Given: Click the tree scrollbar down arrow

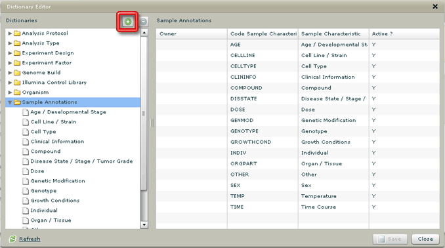Looking at the screenshot, I should point(144,225).
